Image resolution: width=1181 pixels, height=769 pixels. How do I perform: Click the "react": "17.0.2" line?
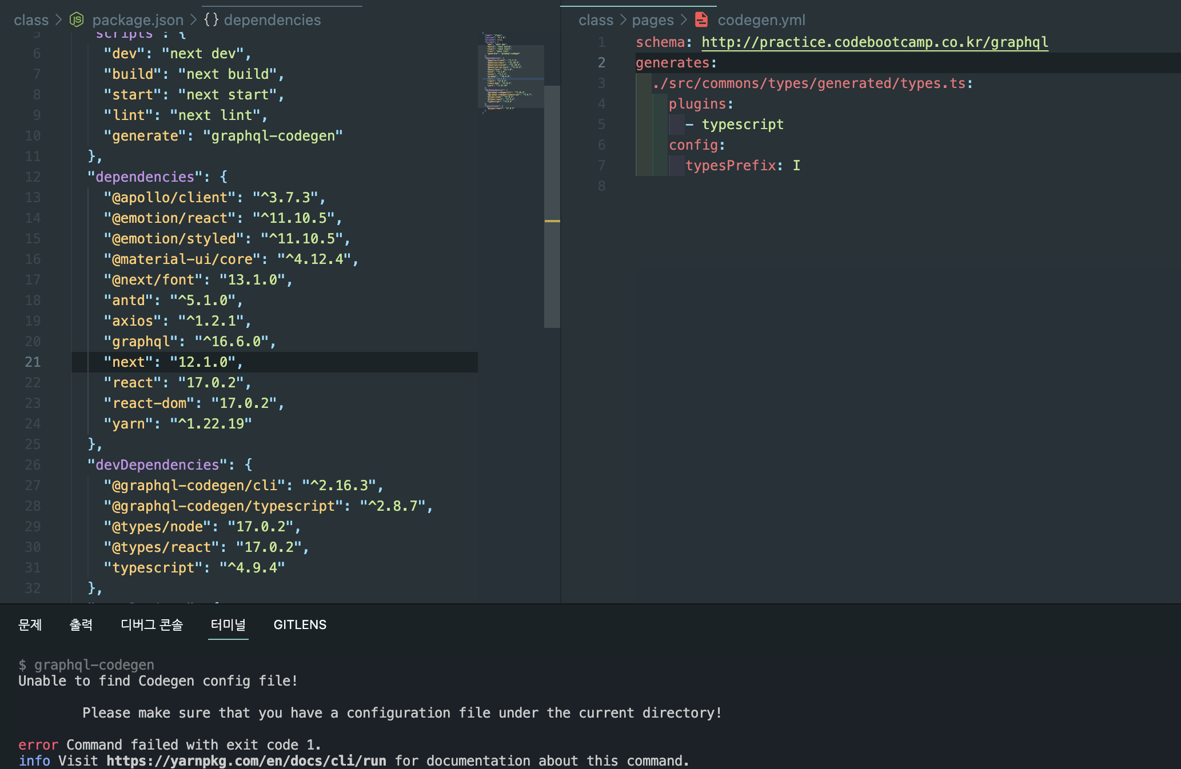click(177, 383)
